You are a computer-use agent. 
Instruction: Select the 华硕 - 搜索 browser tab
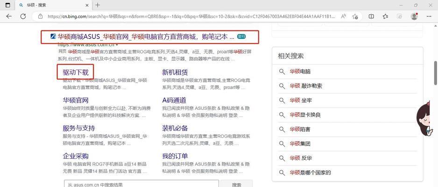(x=53, y=5)
